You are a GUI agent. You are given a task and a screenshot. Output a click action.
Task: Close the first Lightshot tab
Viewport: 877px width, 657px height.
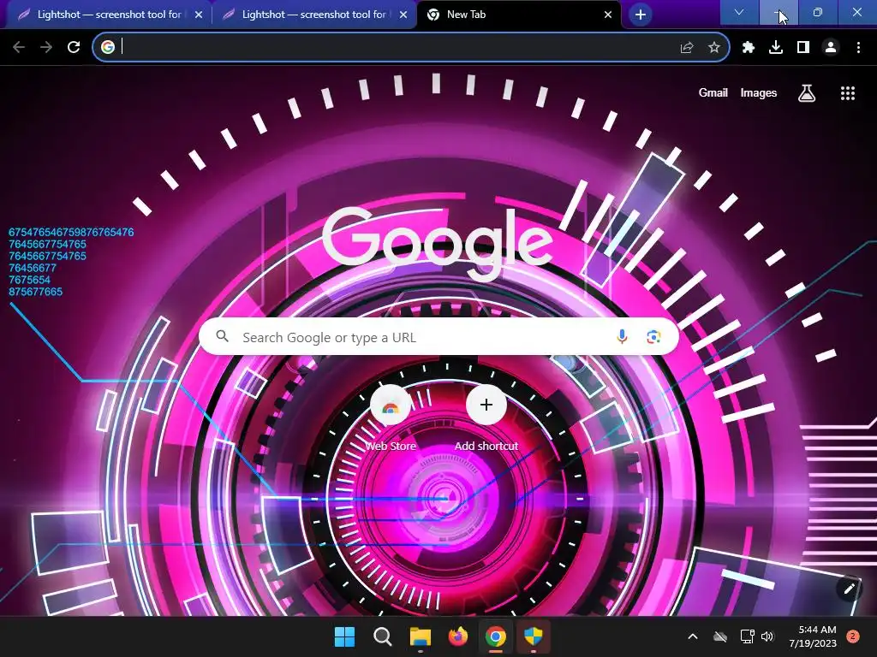pyautogui.click(x=199, y=15)
